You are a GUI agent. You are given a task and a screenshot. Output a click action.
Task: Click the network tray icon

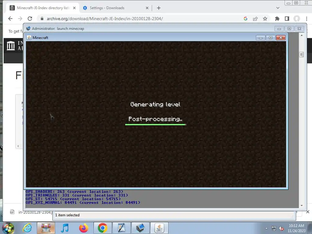pyautogui.click(x=274, y=228)
